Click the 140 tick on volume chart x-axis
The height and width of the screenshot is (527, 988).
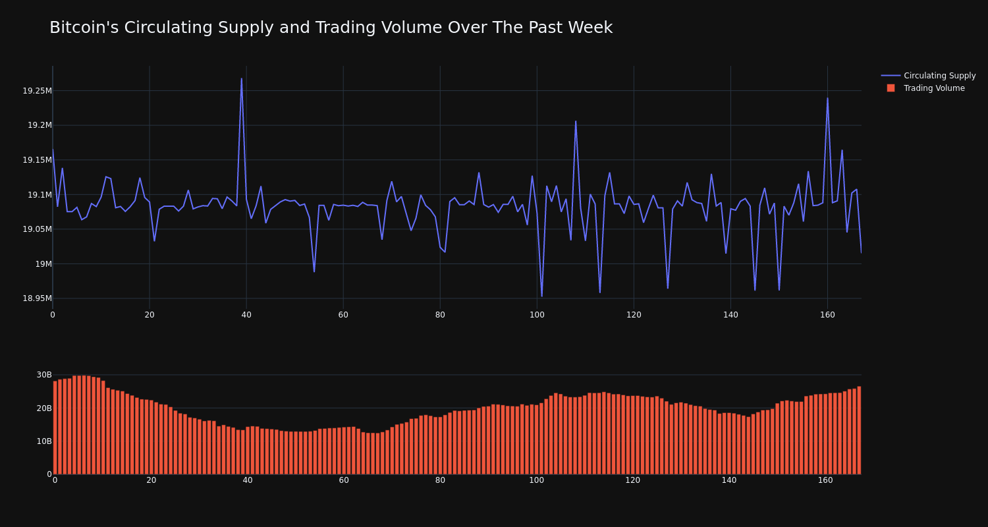pos(729,480)
